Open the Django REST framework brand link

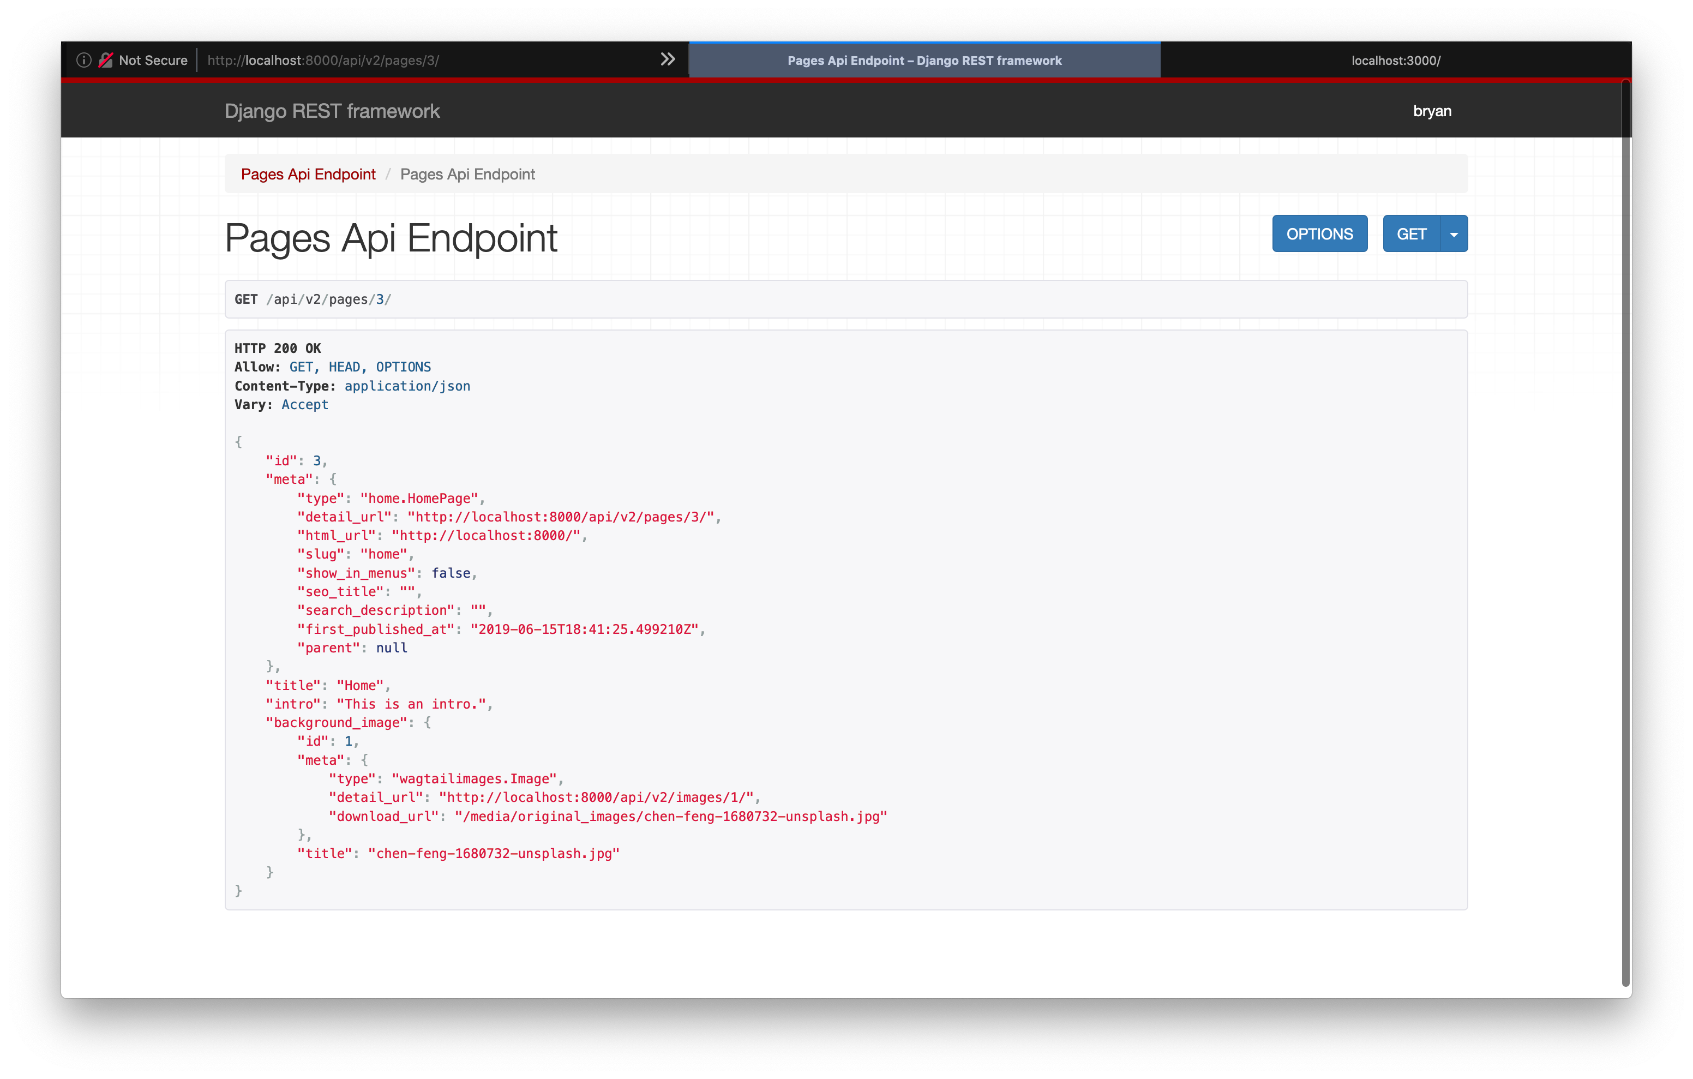(332, 111)
